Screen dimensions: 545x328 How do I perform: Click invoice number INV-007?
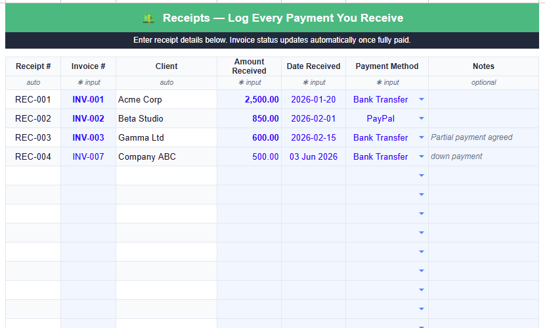pyautogui.click(x=88, y=156)
